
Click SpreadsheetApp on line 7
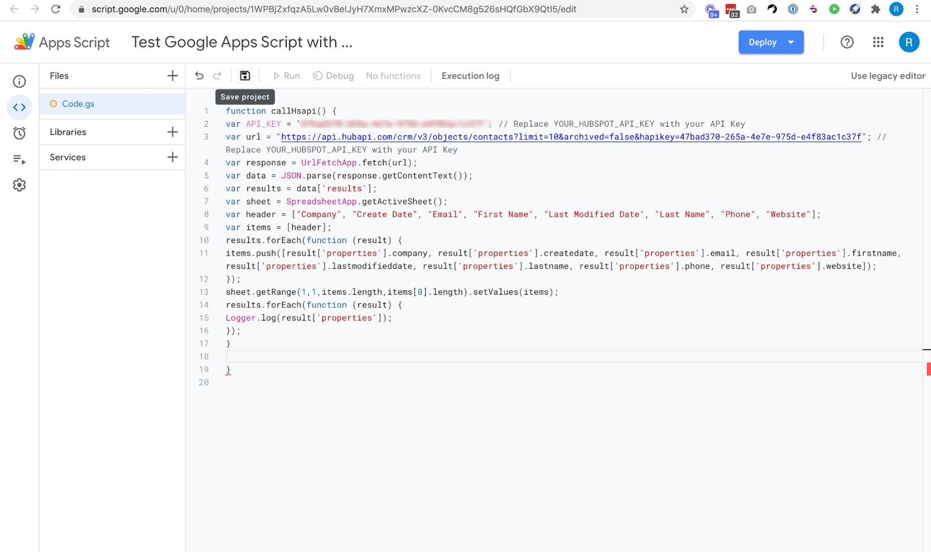point(321,202)
